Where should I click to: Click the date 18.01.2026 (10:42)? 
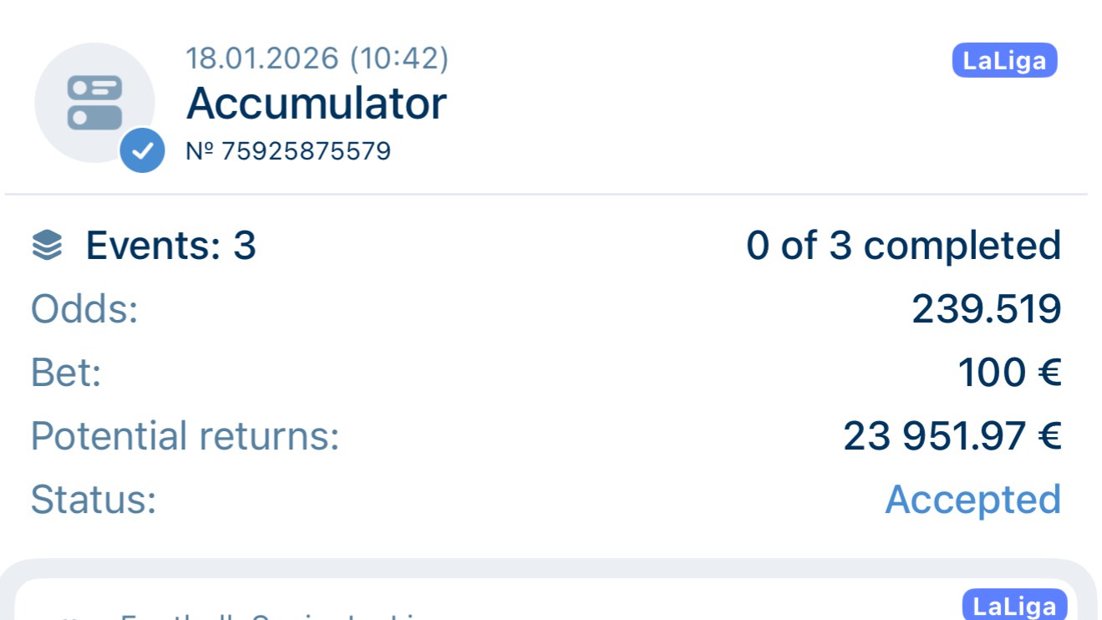coord(317,58)
